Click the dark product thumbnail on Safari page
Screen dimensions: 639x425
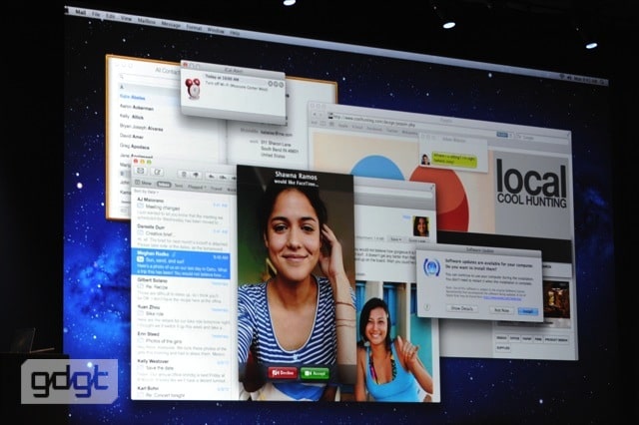point(557,299)
